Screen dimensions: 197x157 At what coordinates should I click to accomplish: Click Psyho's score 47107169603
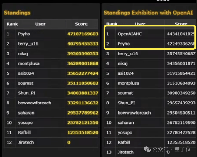pos(83,34)
